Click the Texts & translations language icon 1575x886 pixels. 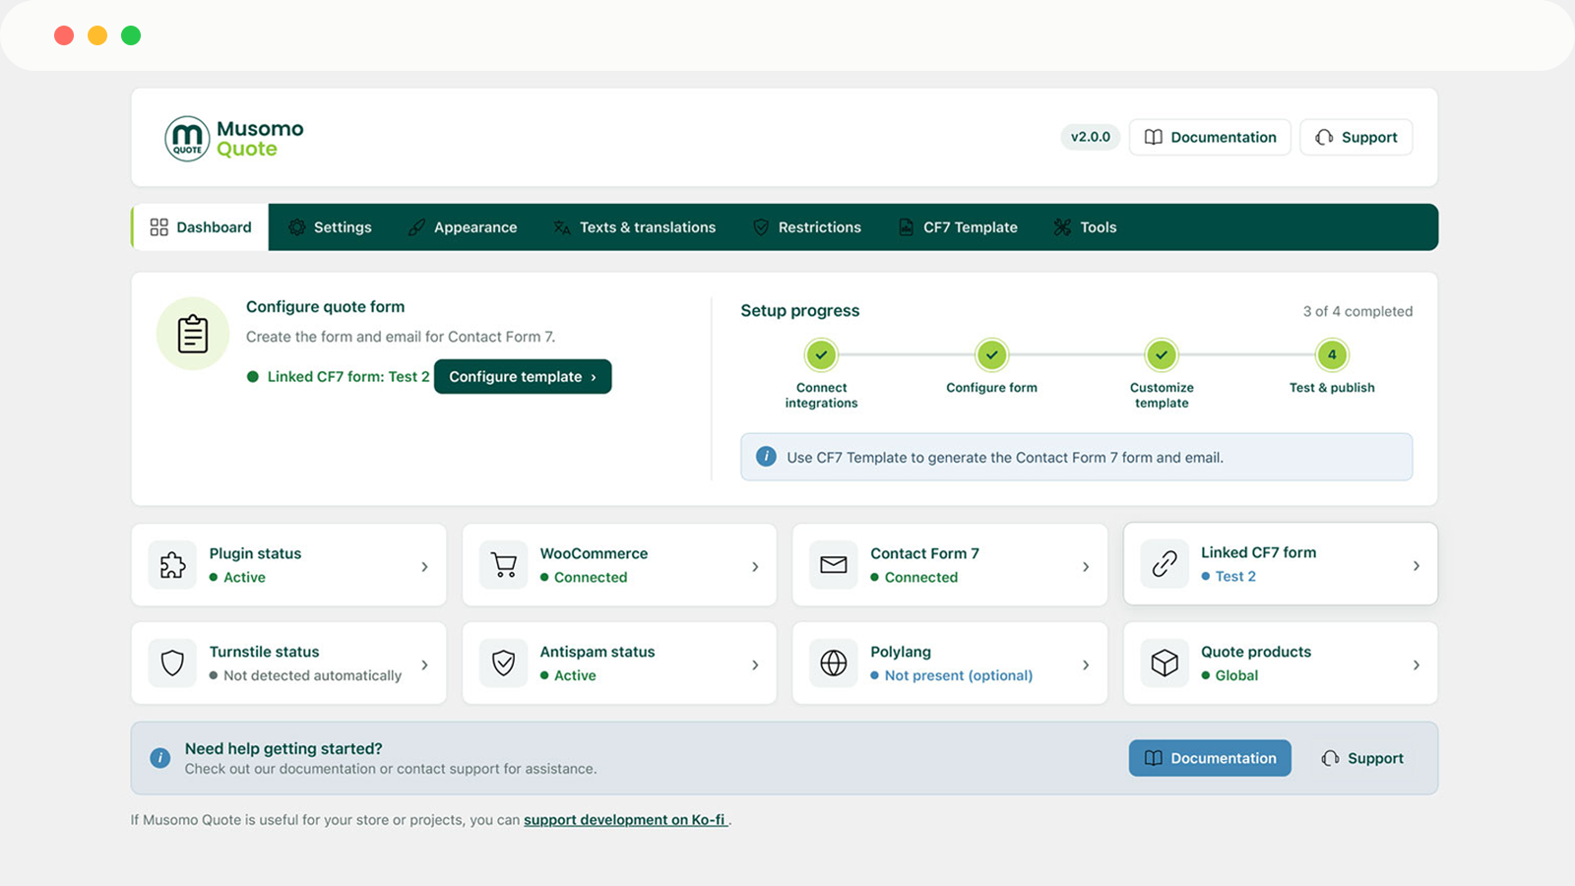click(562, 227)
